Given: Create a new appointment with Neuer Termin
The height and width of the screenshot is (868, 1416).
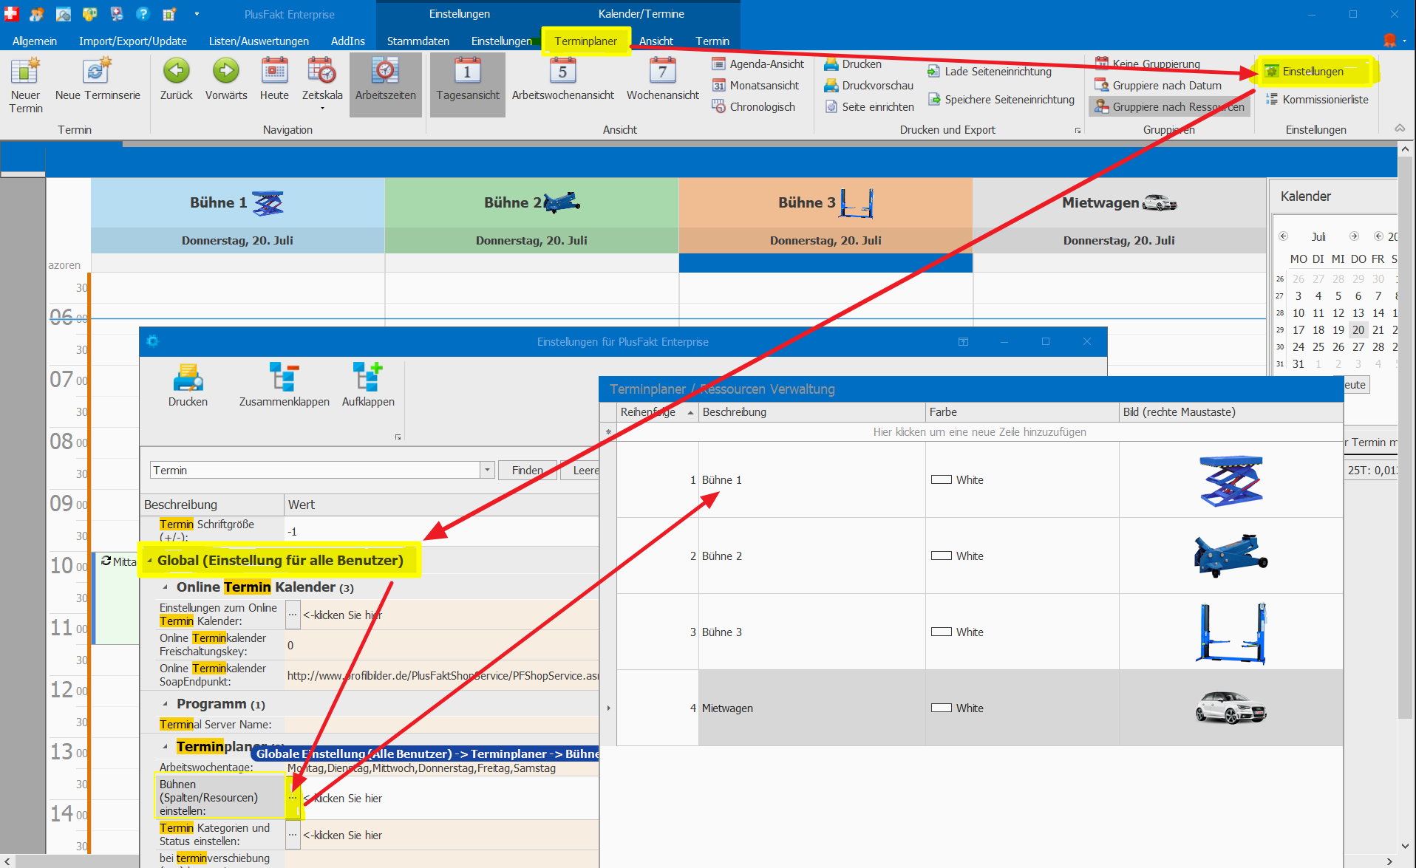Looking at the screenshot, I should (x=26, y=86).
